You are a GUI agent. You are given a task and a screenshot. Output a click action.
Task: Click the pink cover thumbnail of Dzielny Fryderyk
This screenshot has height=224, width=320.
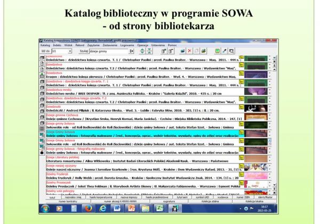tap(256, 176)
